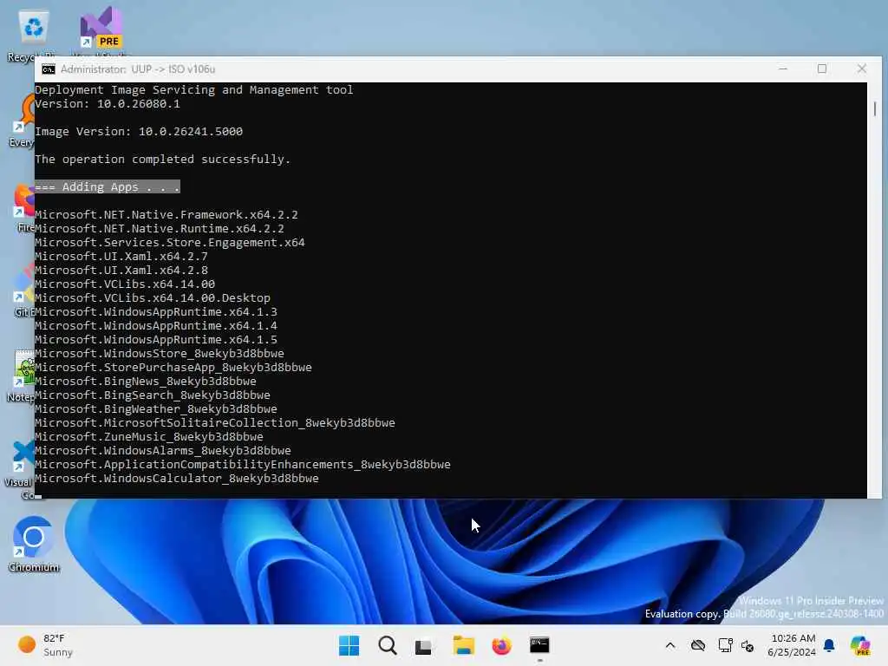Click the Microsoft.StorePurchaseApp_8wekyb3d8bbwe line
Viewport: 888px width, 666px height.
click(x=173, y=368)
